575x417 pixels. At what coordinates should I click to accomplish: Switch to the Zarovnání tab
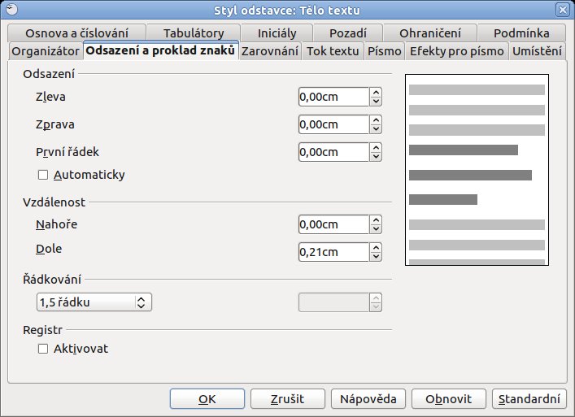click(x=269, y=51)
